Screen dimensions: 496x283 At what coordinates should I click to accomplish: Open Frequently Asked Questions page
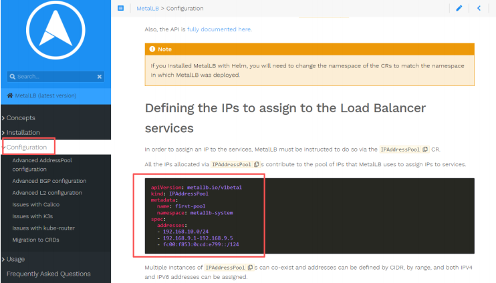tap(48, 274)
